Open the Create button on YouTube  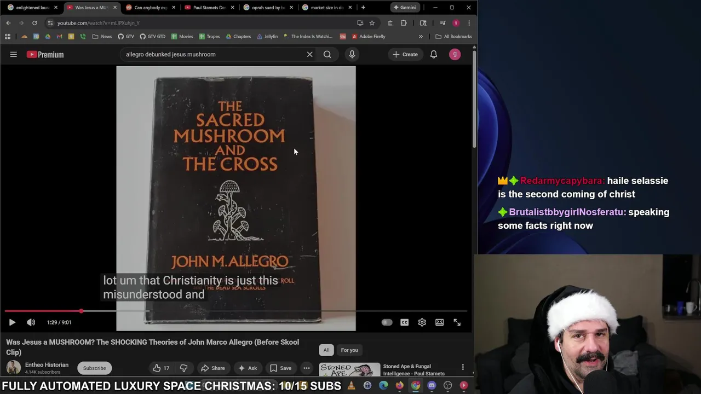click(405, 54)
